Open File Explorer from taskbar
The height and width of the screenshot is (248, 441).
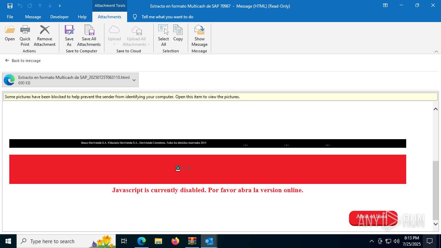158,241
